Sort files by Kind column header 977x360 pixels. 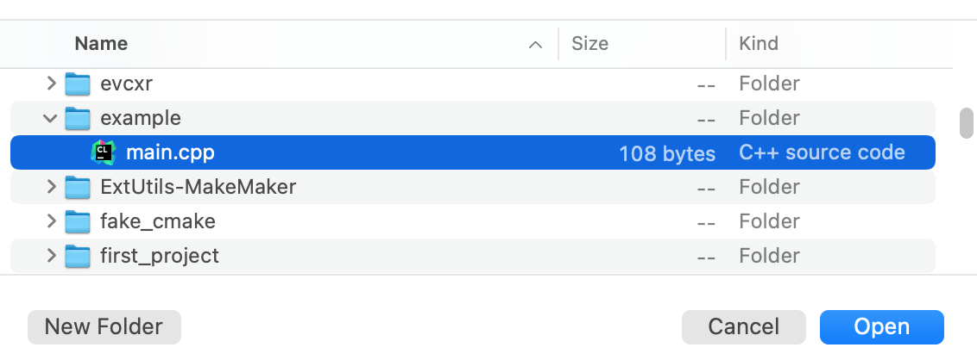click(759, 43)
